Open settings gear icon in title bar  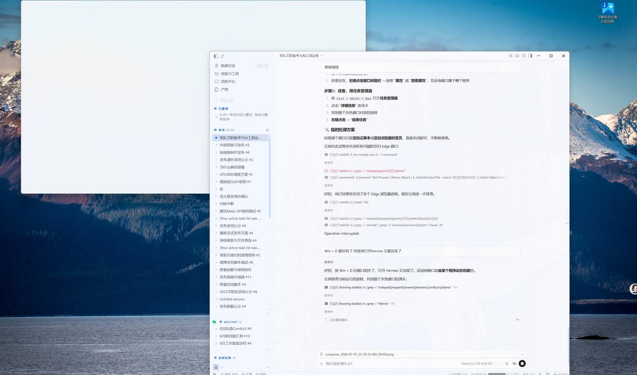(524, 56)
